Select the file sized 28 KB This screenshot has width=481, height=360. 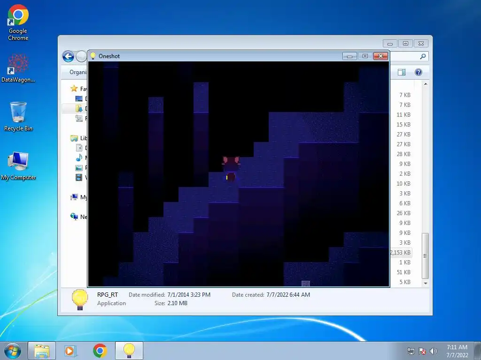pos(403,154)
